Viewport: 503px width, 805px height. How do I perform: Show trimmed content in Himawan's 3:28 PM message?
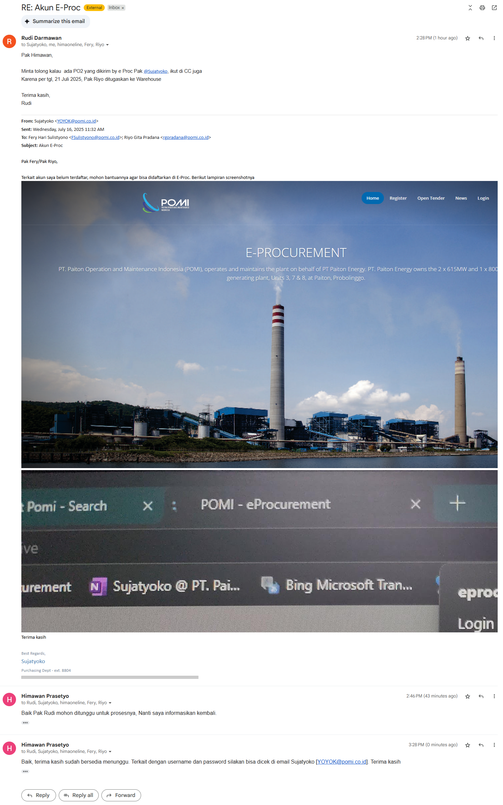pos(25,772)
